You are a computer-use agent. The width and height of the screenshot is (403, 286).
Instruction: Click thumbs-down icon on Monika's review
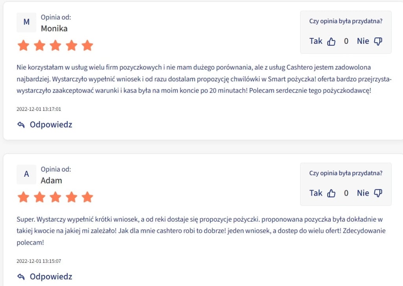click(378, 41)
